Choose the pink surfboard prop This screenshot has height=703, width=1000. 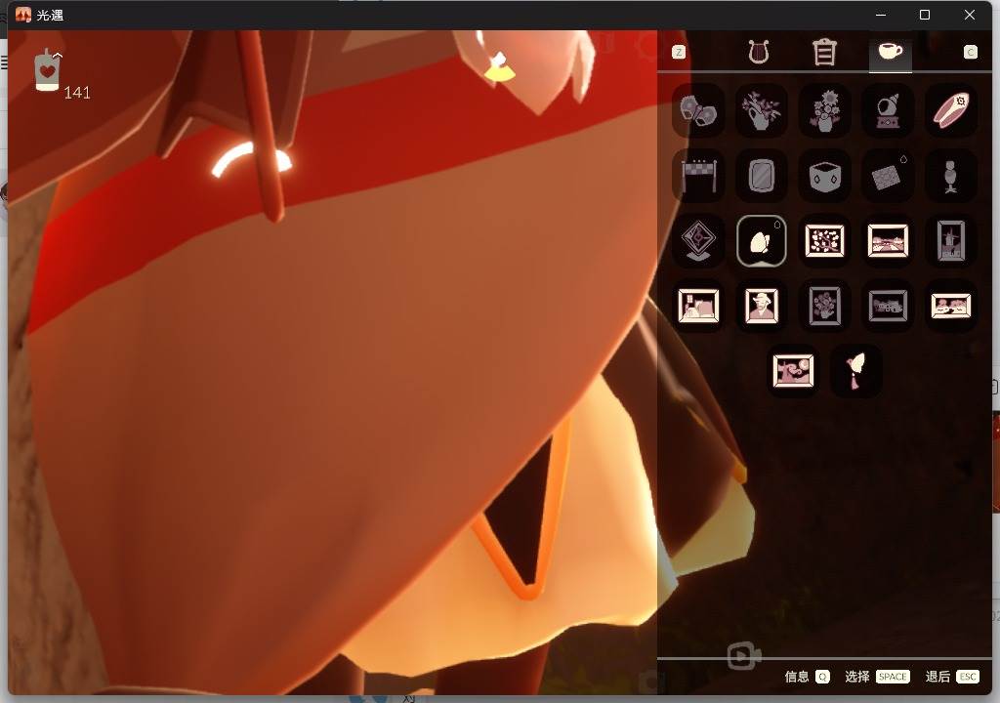pyautogui.click(x=951, y=110)
